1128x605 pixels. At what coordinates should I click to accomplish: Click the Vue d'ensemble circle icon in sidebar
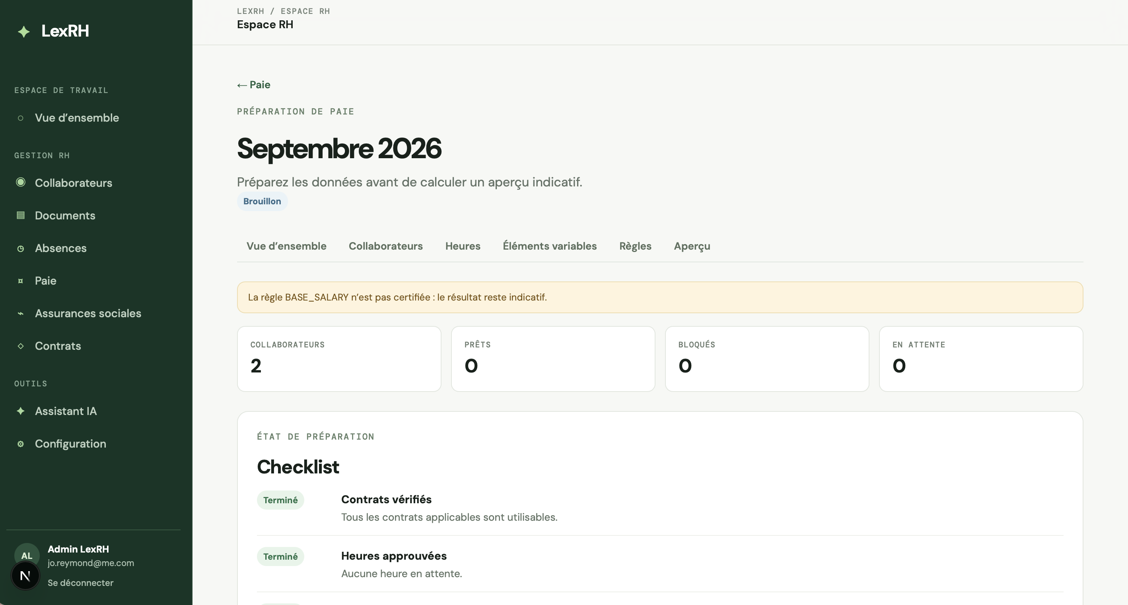point(20,118)
